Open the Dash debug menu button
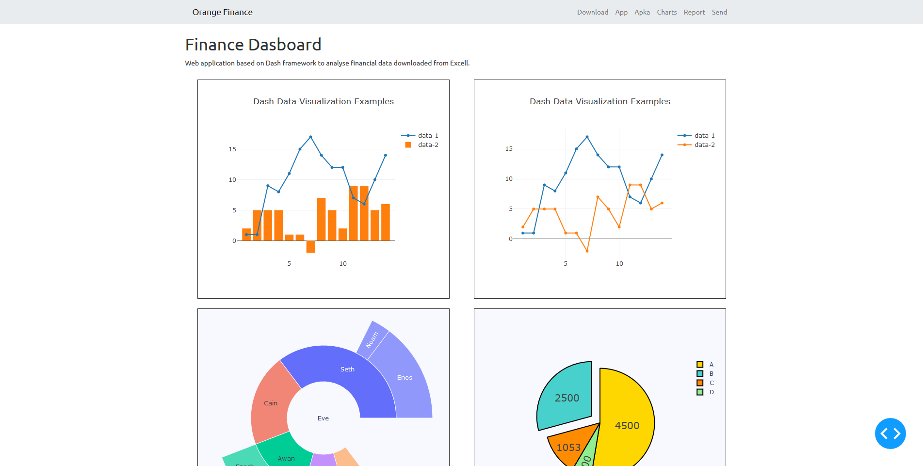The width and height of the screenshot is (923, 466). tap(890, 433)
